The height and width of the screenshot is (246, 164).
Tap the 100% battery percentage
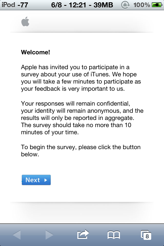click(141, 5)
